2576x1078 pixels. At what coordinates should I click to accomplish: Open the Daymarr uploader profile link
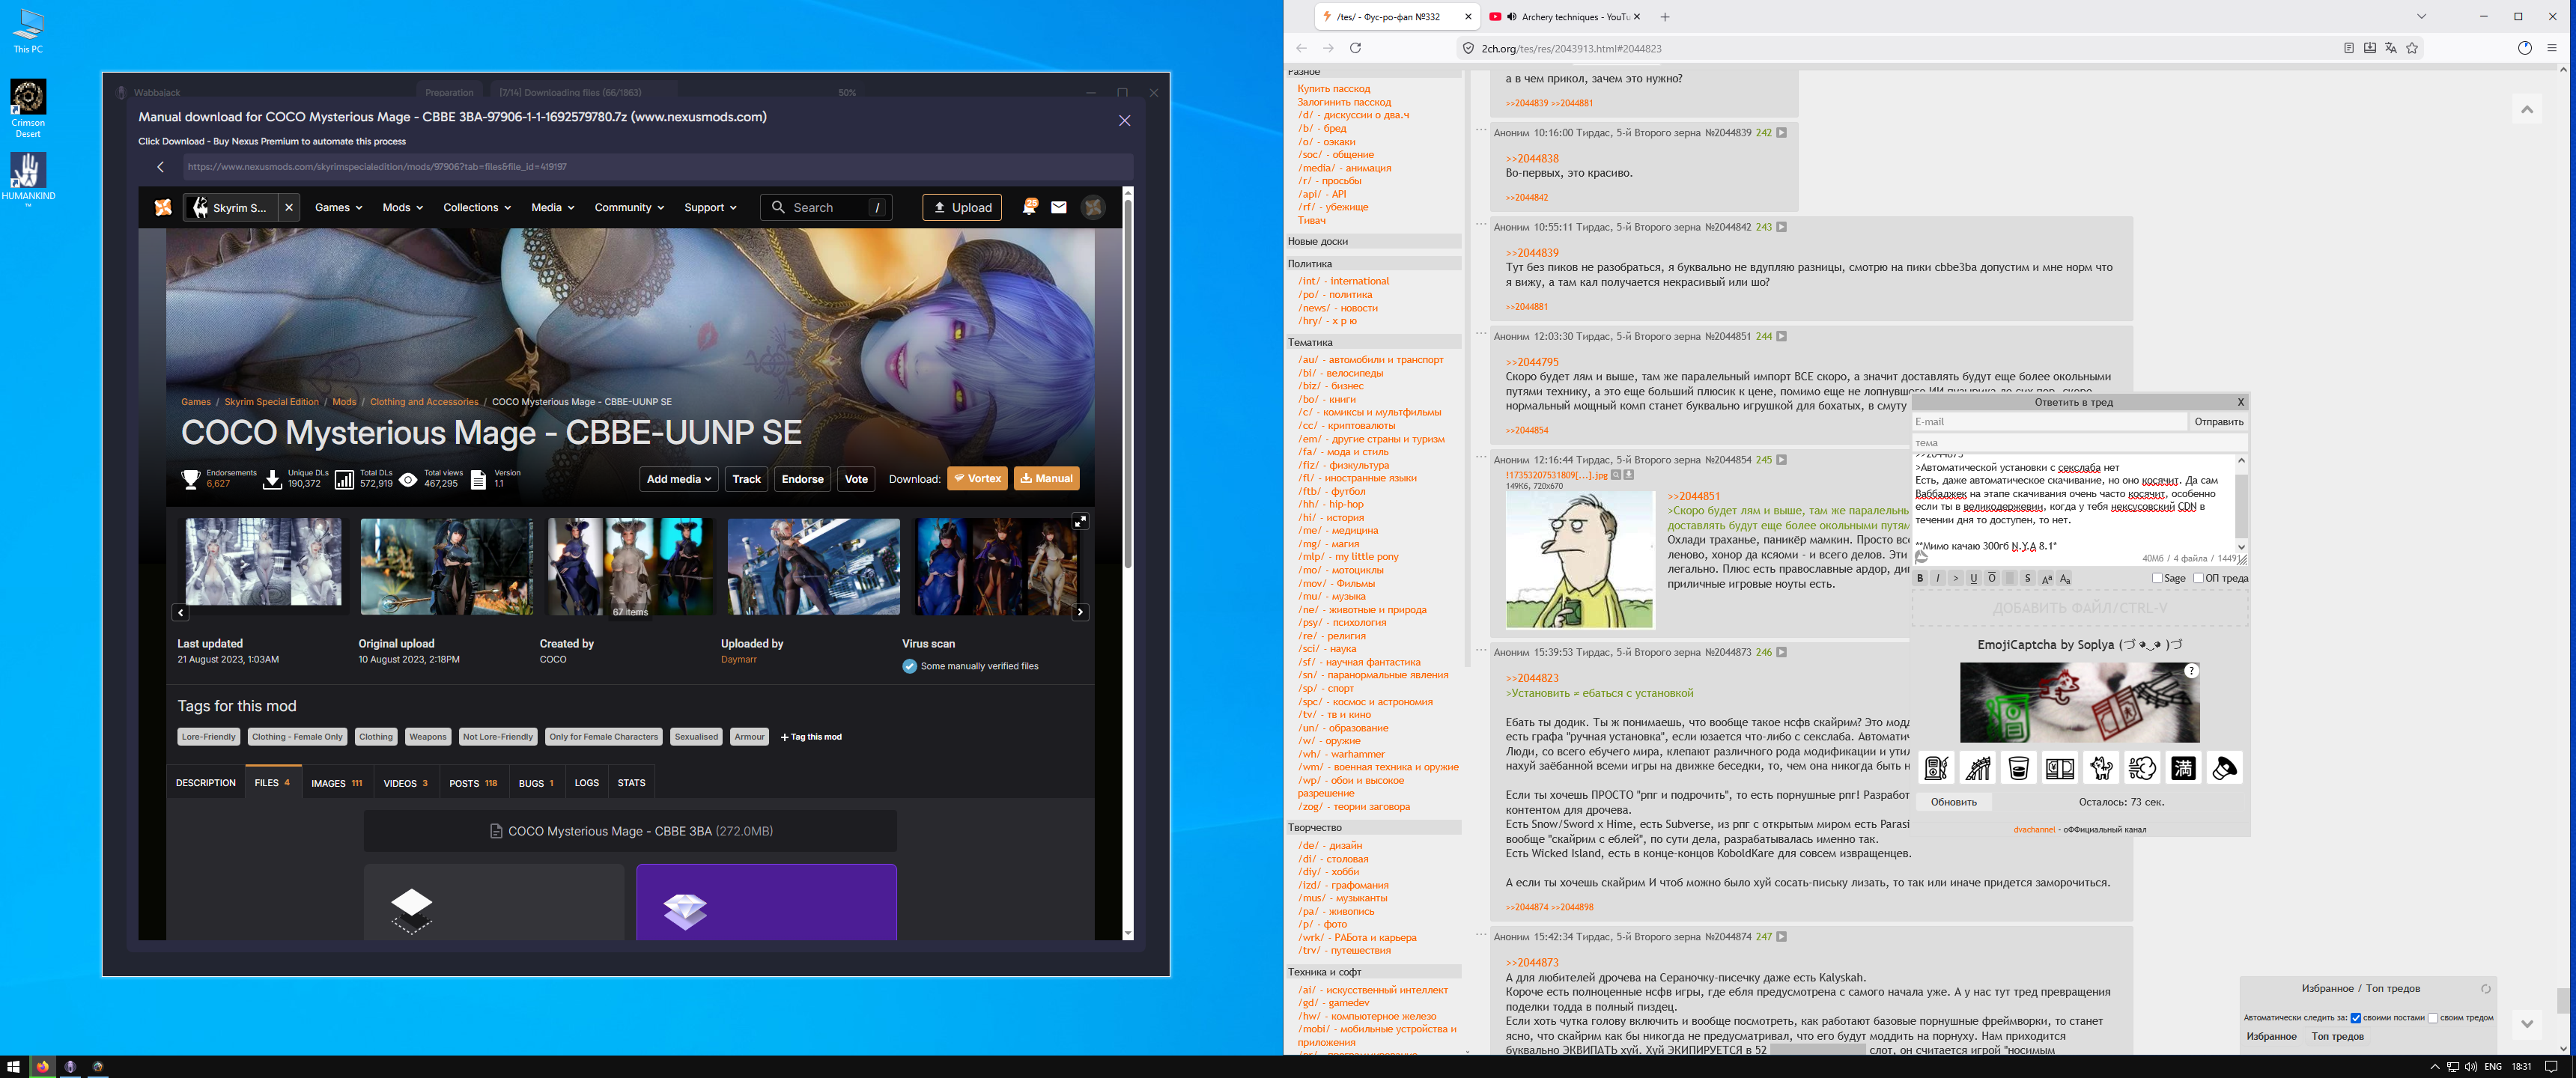click(x=738, y=660)
